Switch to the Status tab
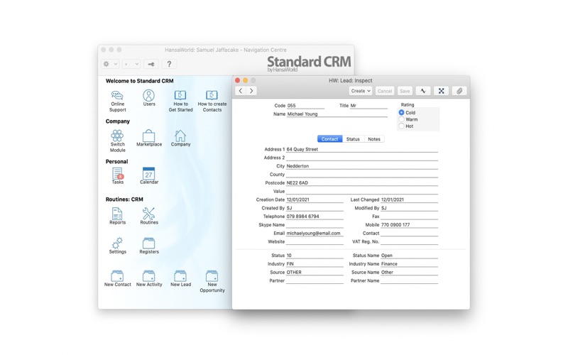This screenshot has height=355, width=568. (353, 139)
